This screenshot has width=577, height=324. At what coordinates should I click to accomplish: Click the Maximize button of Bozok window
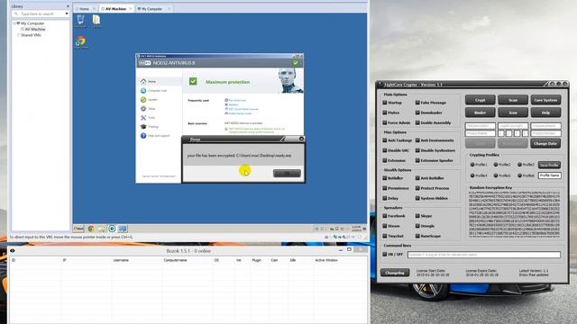pyautogui.click(x=349, y=249)
